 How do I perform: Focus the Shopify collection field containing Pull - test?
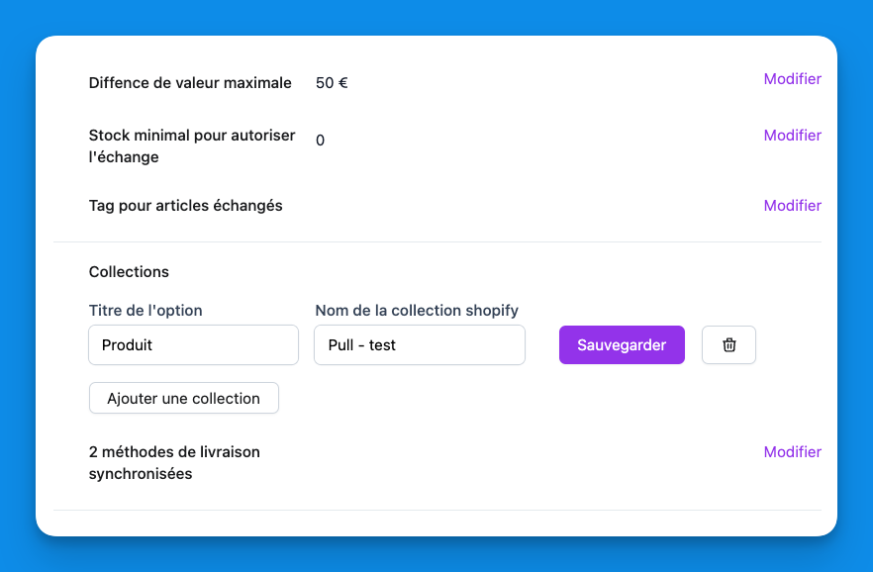tap(420, 345)
